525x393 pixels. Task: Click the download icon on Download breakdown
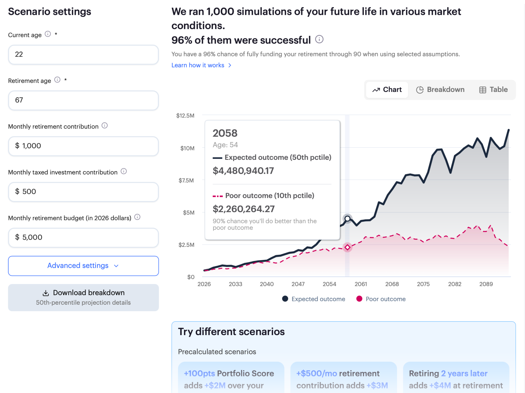[x=46, y=292]
